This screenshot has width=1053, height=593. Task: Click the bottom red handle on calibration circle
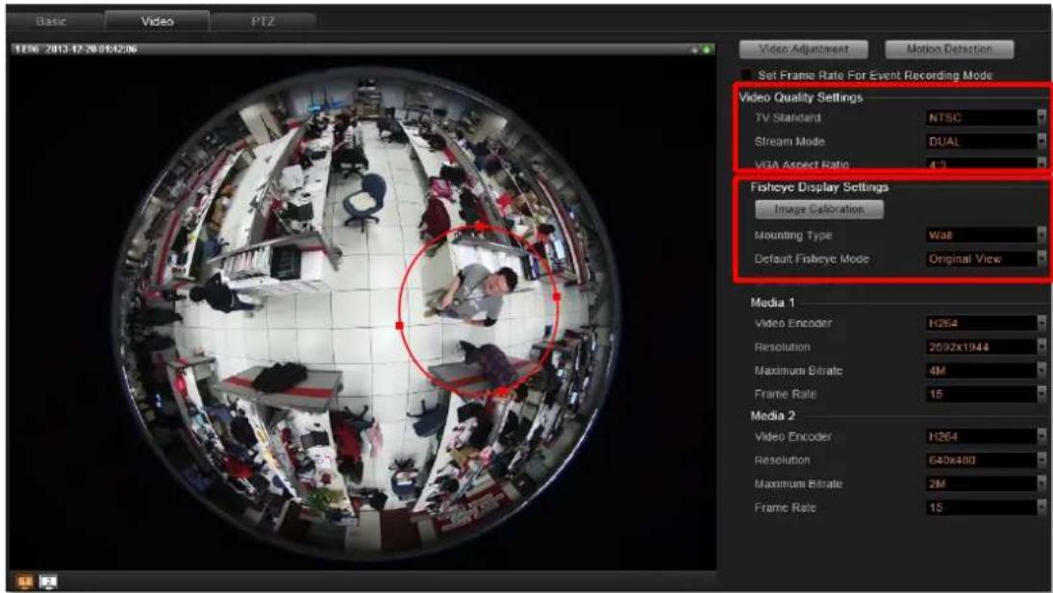(503, 391)
